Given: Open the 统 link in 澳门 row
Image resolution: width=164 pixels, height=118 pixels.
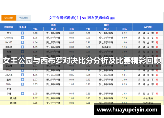Looking at the screenshot, I should pos(144,33).
